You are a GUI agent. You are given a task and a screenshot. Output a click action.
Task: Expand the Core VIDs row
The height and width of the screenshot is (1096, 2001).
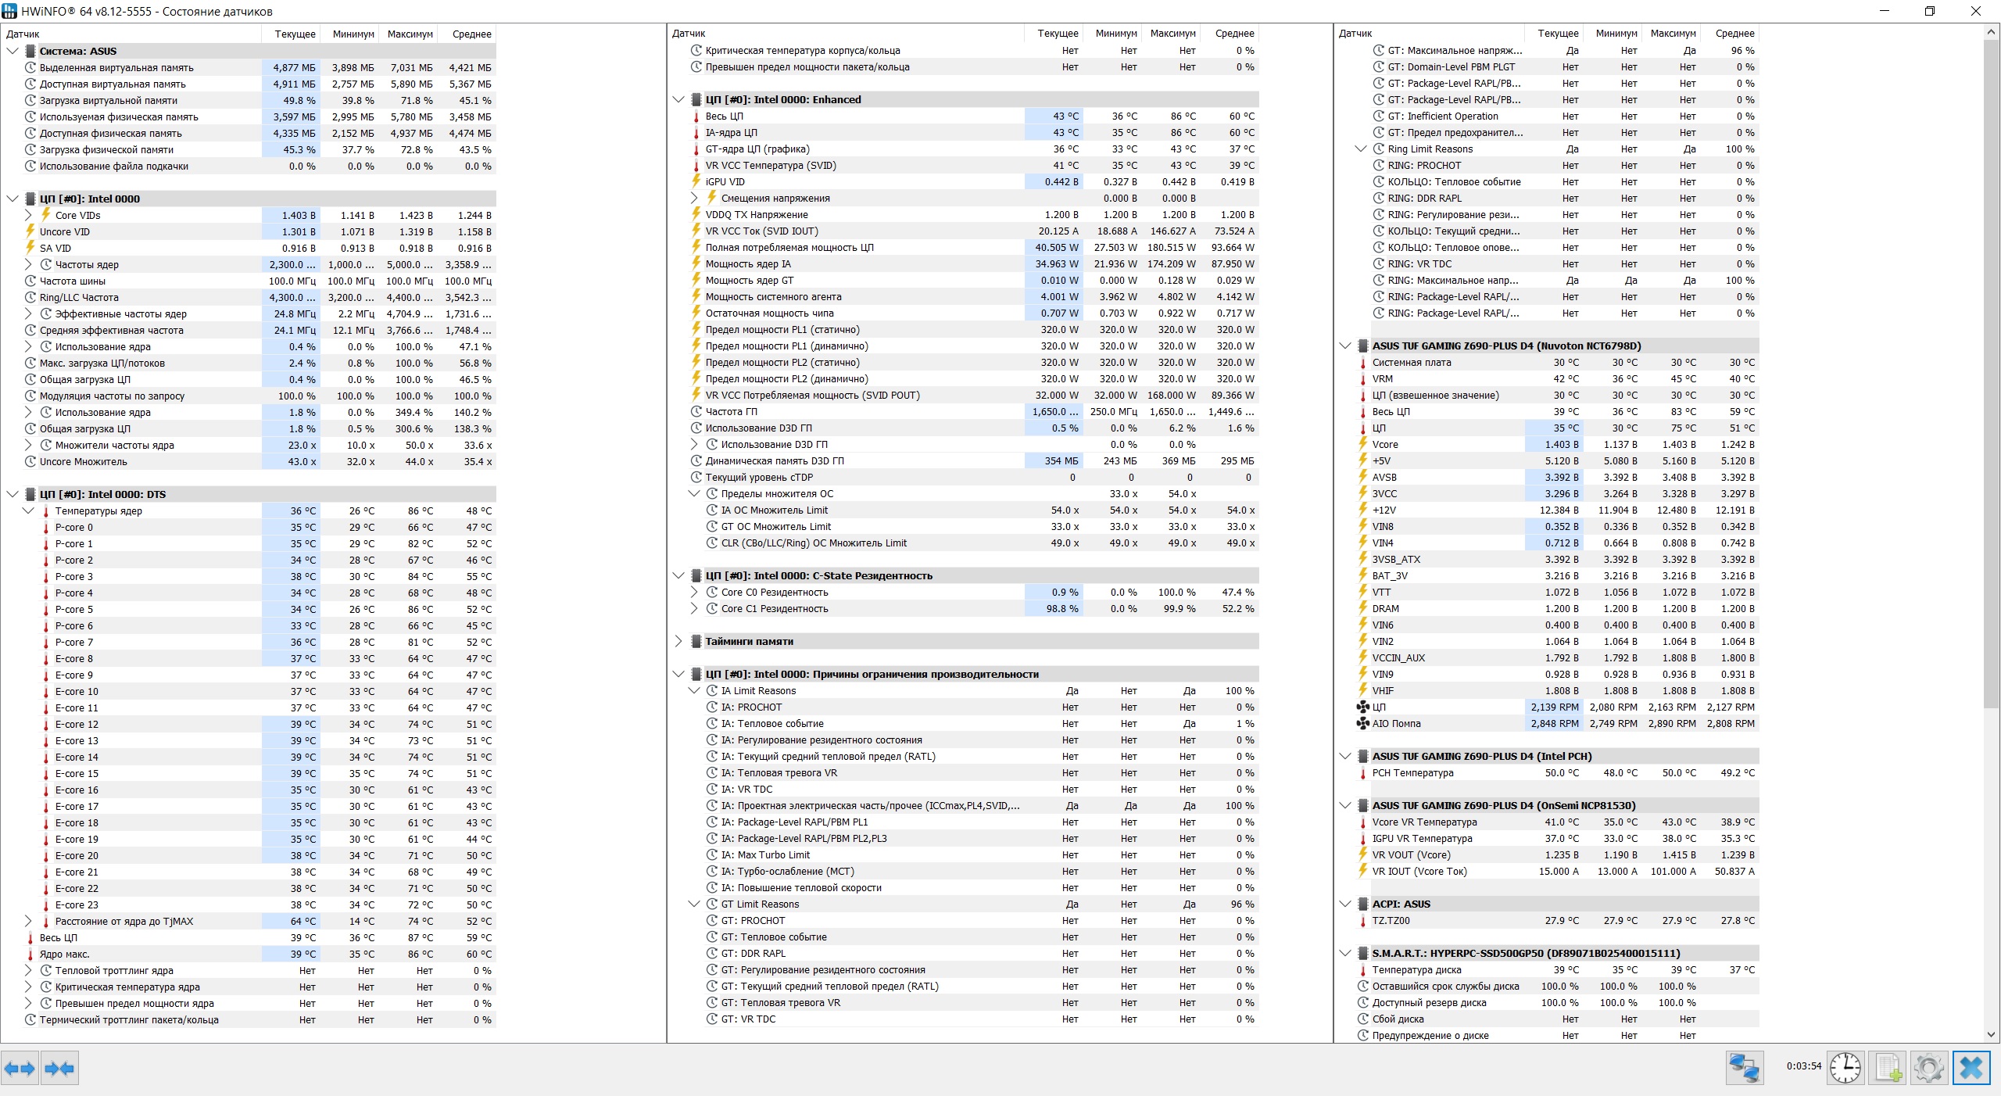(x=28, y=215)
